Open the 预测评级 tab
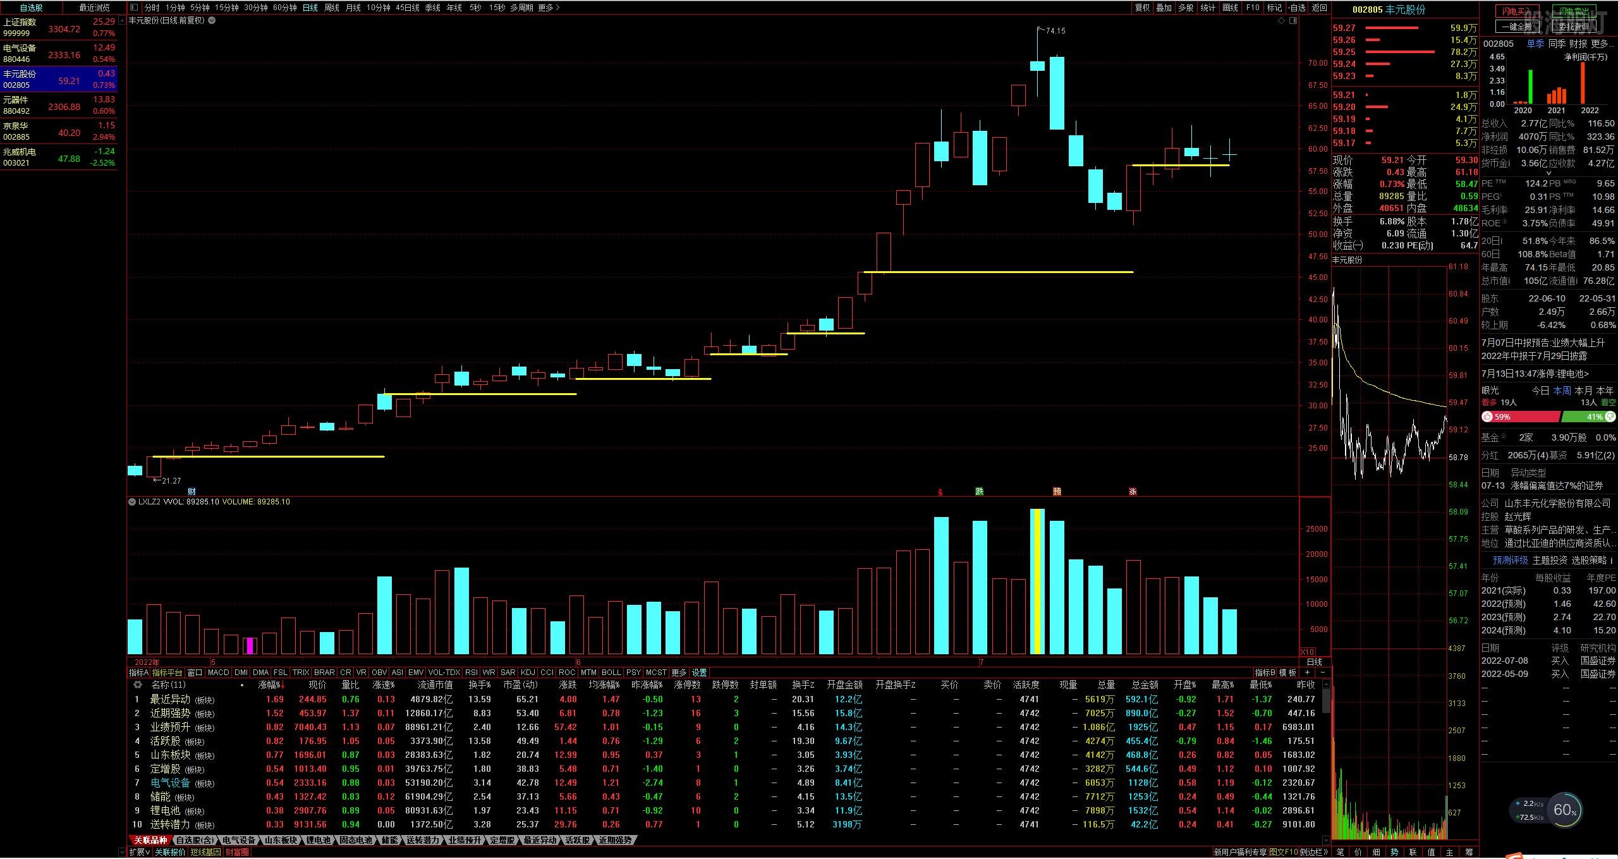Viewport: 1618px width, 859px height. tap(1511, 560)
